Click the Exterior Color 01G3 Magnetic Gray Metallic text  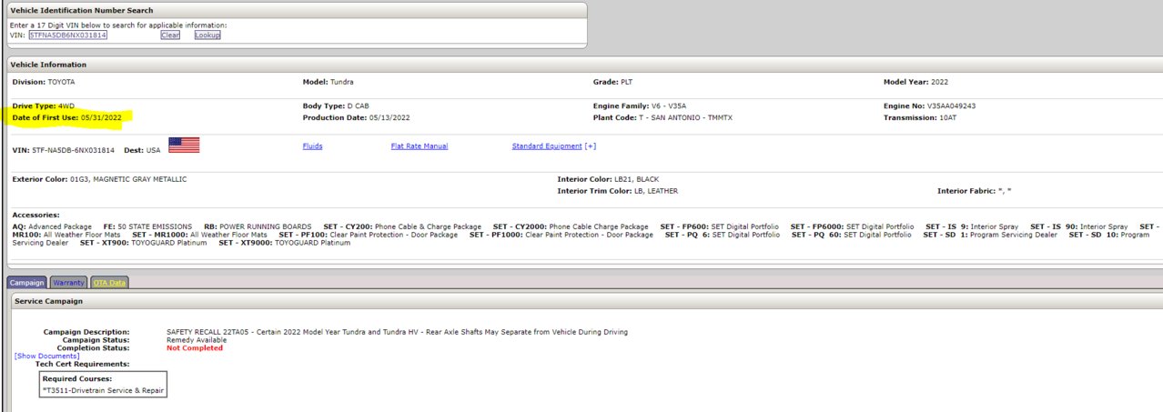99,179
